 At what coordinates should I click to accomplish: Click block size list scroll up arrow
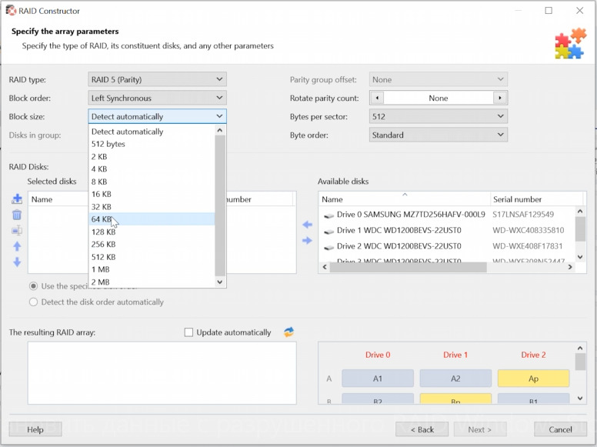(220, 130)
